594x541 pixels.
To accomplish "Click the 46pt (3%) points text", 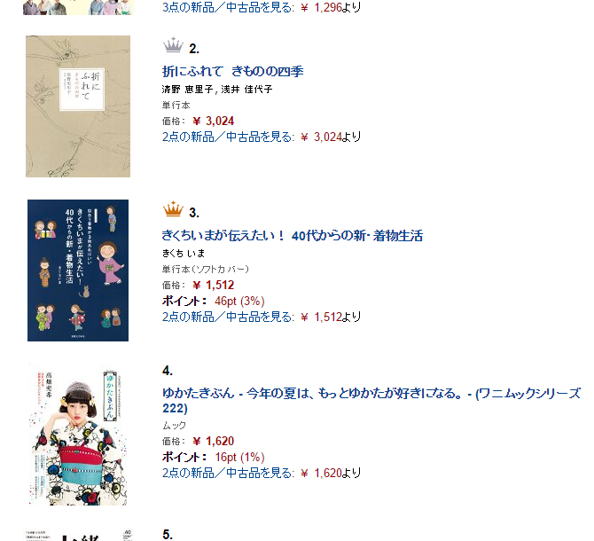I will [x=239, y=301].
